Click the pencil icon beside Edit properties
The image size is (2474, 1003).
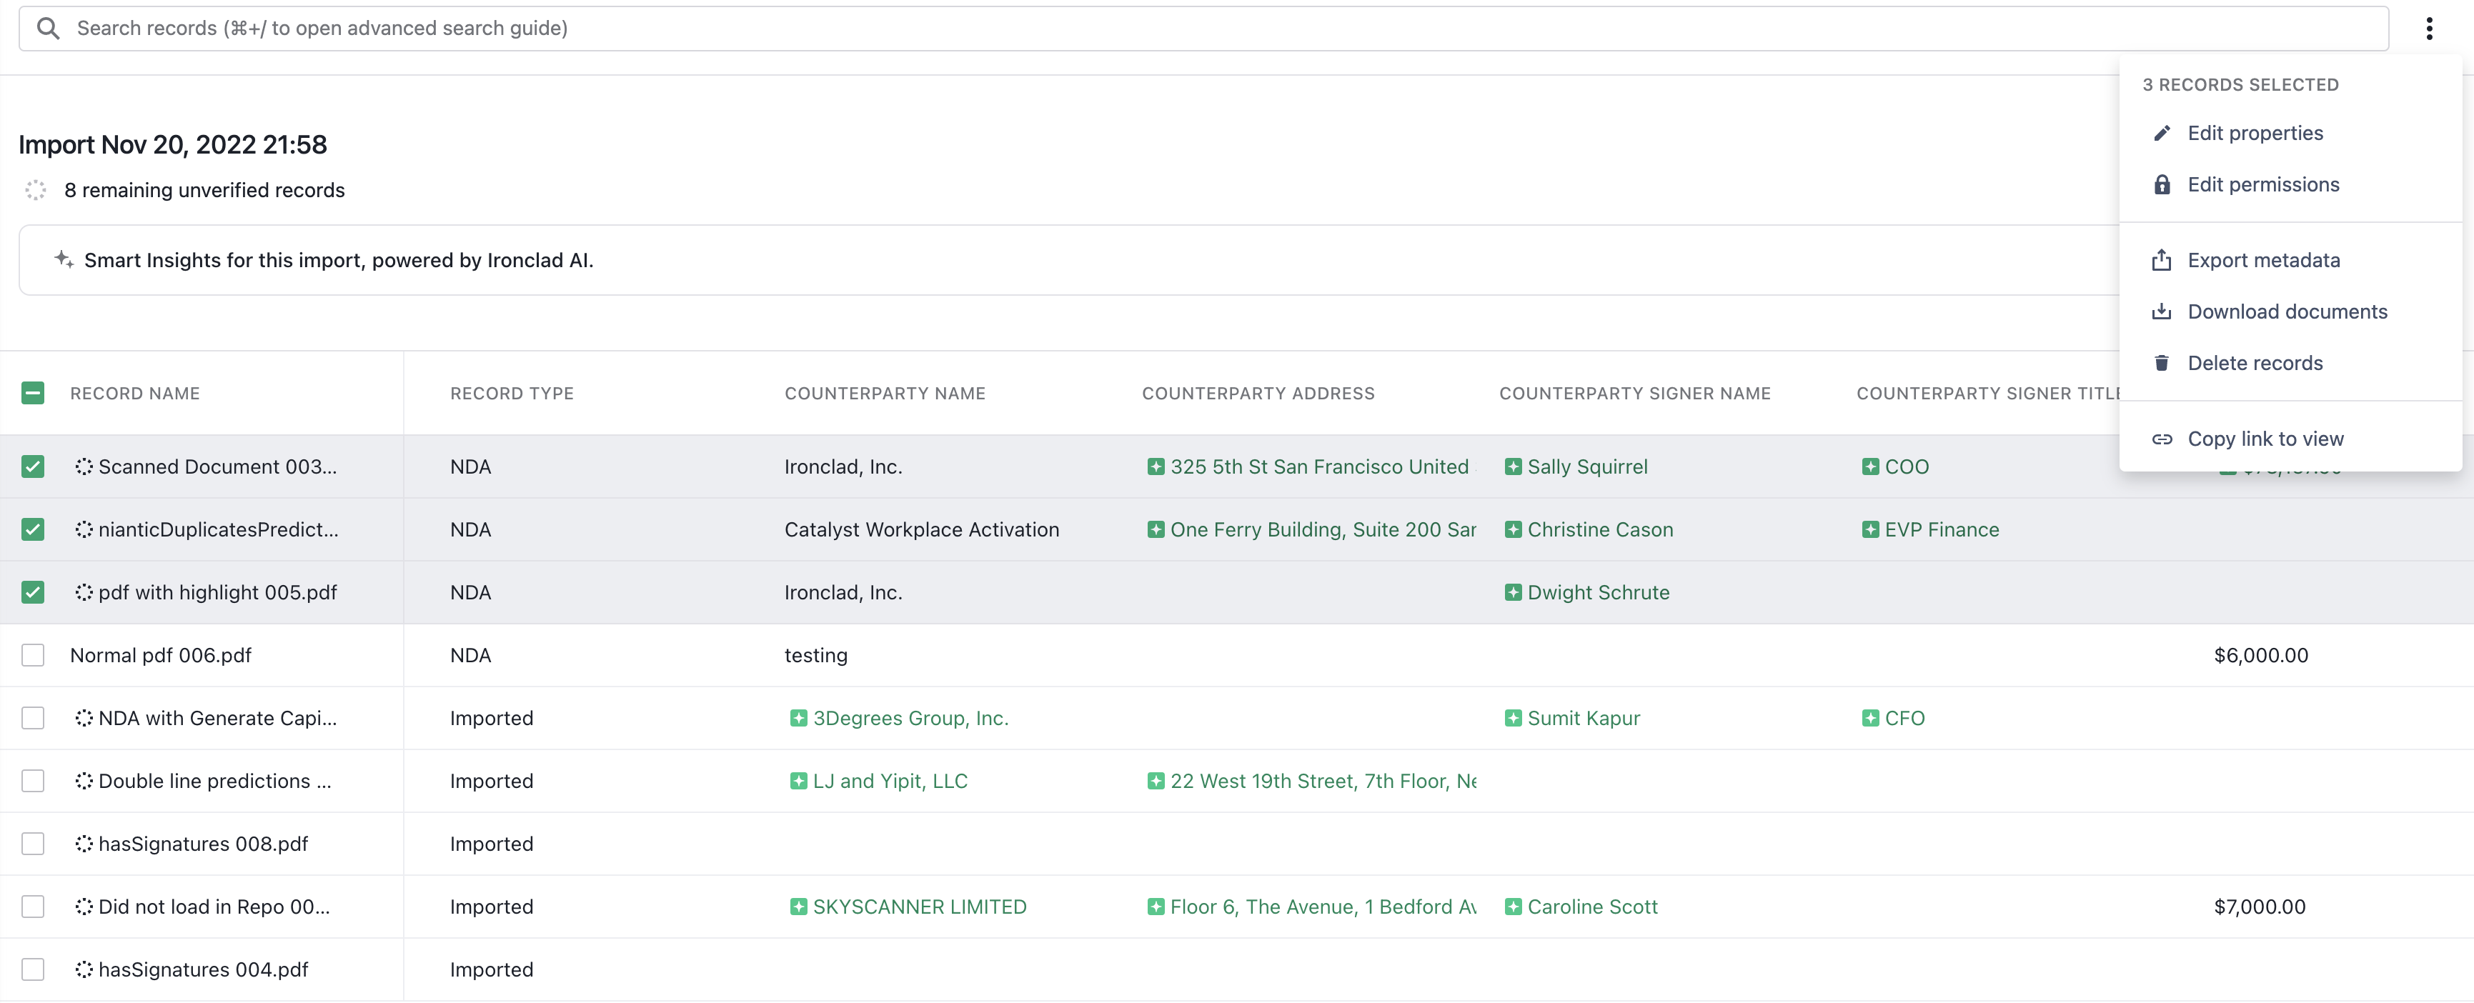(x=2161, y=134)
